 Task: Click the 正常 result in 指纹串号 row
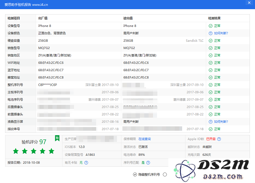(217, 129)
